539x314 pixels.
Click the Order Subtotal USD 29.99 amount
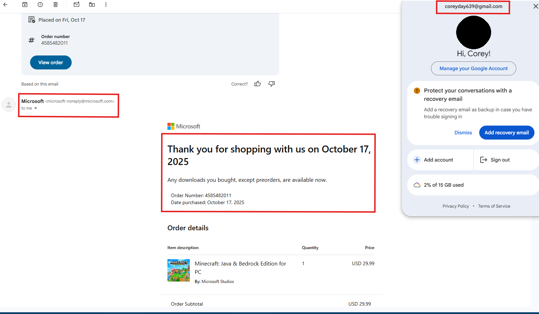click(360, 304)
